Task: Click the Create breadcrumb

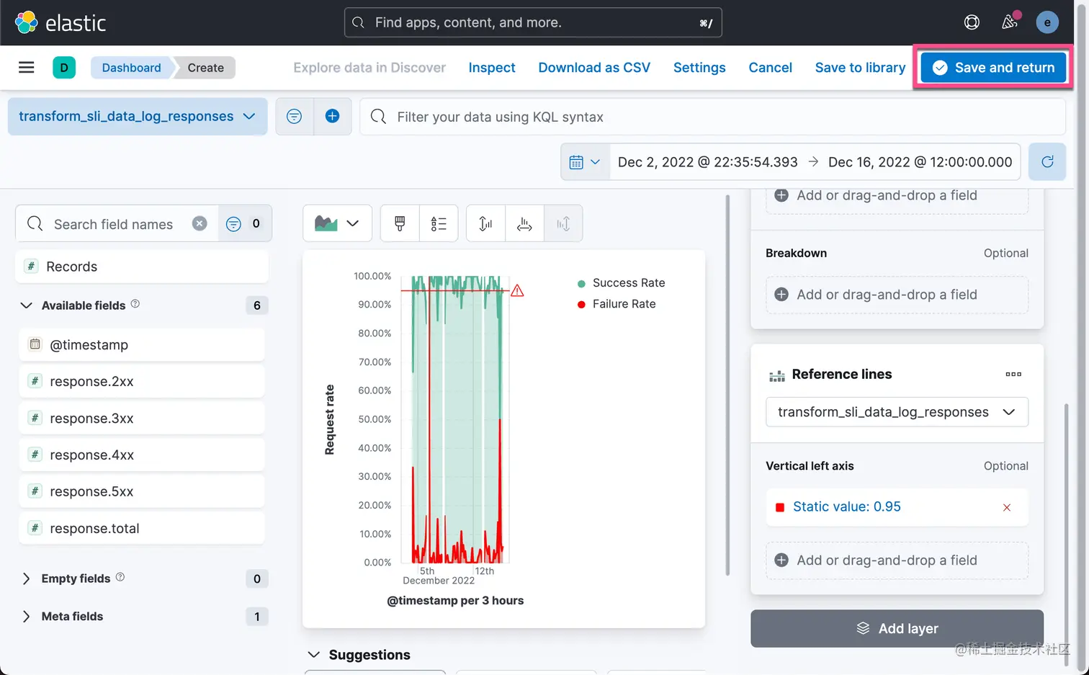Action: [x=206, y=68]
